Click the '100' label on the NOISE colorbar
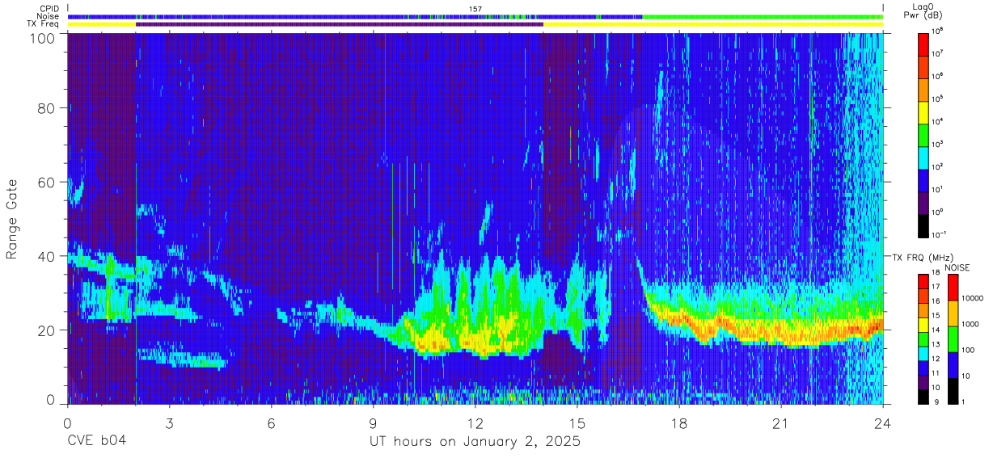 [x=967, y=349]
